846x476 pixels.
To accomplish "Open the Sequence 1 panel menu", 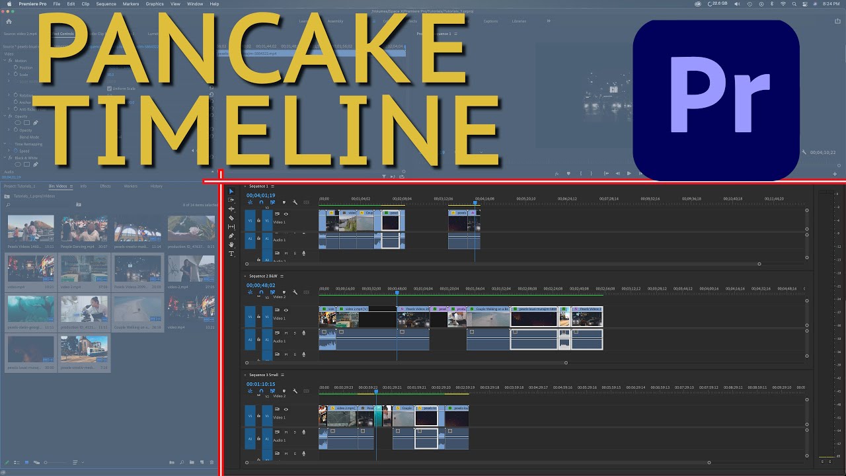I will 273,186.
